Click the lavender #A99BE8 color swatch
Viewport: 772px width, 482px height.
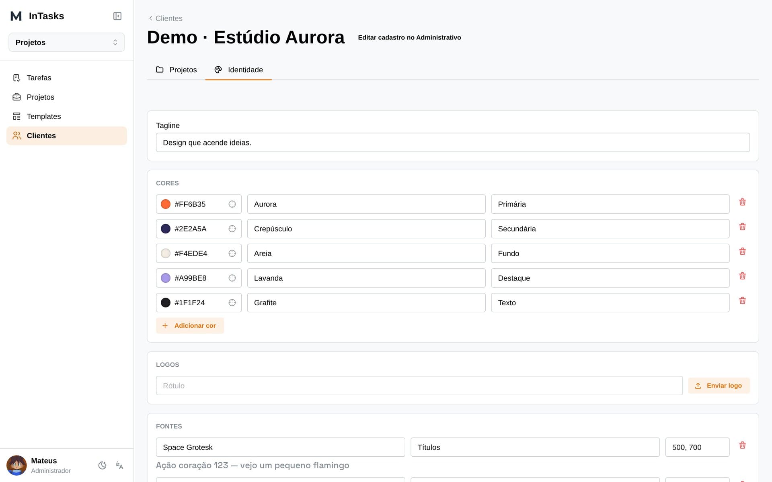click(166, 278)
